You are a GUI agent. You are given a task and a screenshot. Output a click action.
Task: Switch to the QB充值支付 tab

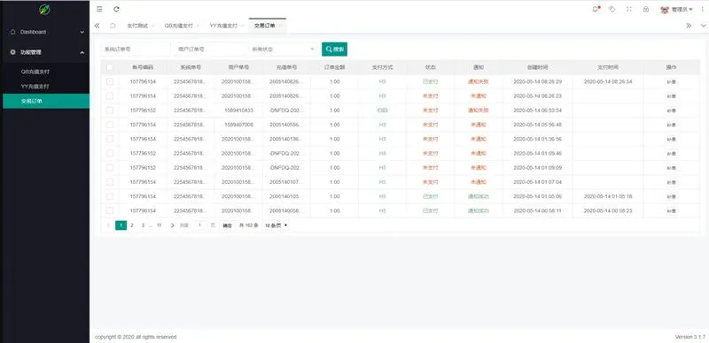pyautogui.click(x=179, y=27)
